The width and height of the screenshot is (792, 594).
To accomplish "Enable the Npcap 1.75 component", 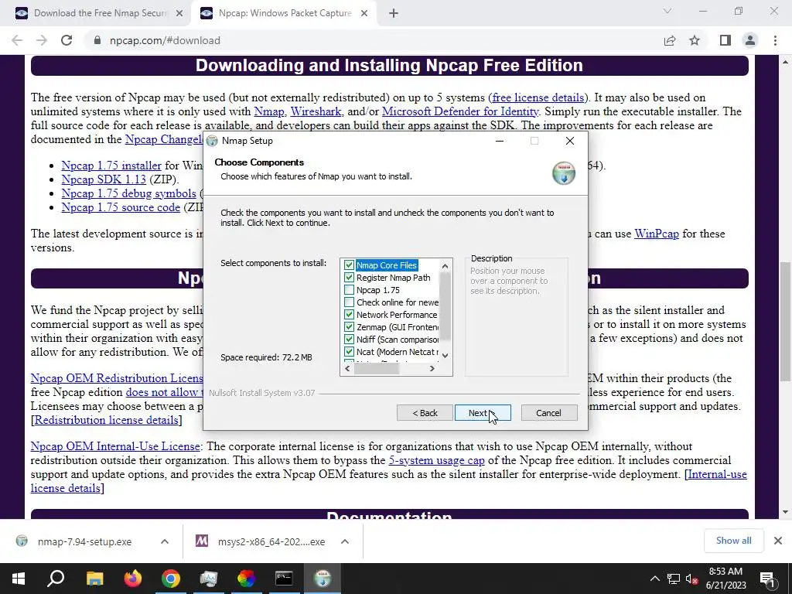I will coord(349,290).
